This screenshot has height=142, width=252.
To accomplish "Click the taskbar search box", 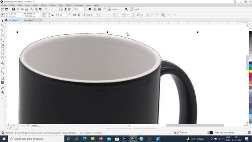I will (x=36, y=138).
